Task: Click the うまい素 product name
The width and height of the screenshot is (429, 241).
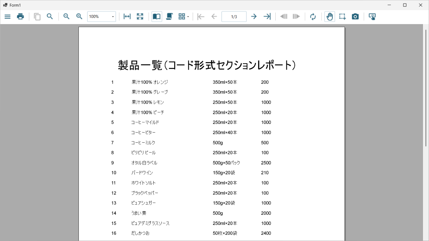Action: click(139, 213)
